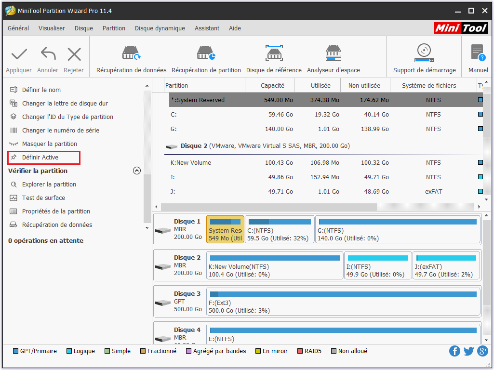Select the G: partition row in list
Screen dimensions: 494x370
[x=326, y=129]
